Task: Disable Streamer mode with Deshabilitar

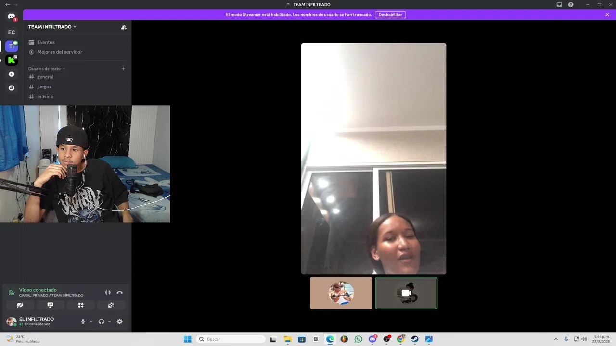Action: click(390, 15)
